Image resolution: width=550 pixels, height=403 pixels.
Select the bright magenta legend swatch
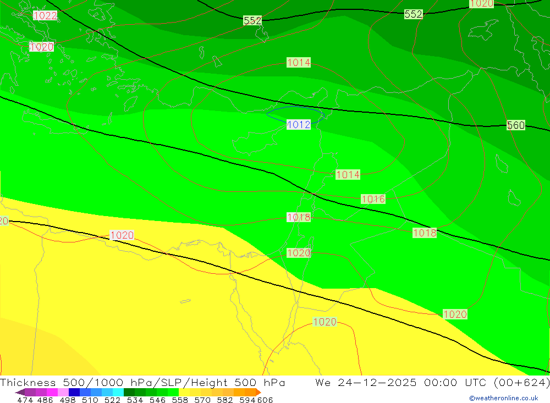pos(52,392)
